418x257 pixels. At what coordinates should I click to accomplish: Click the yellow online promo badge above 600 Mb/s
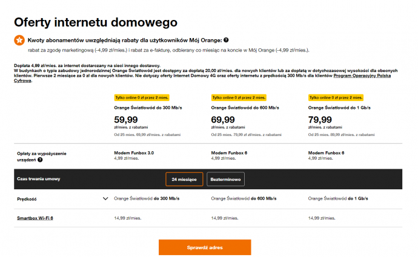pyautogui.click(x=239, y=97)
